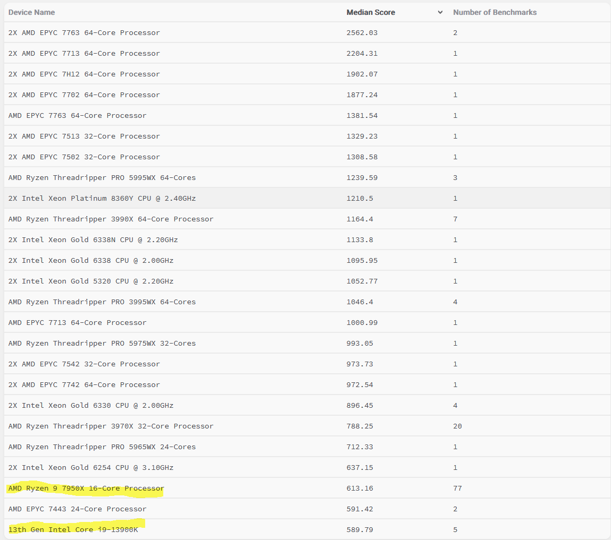Select Threadripper 3970X 32-Core Processor row
Screen dimensions: 611x540
307,426
